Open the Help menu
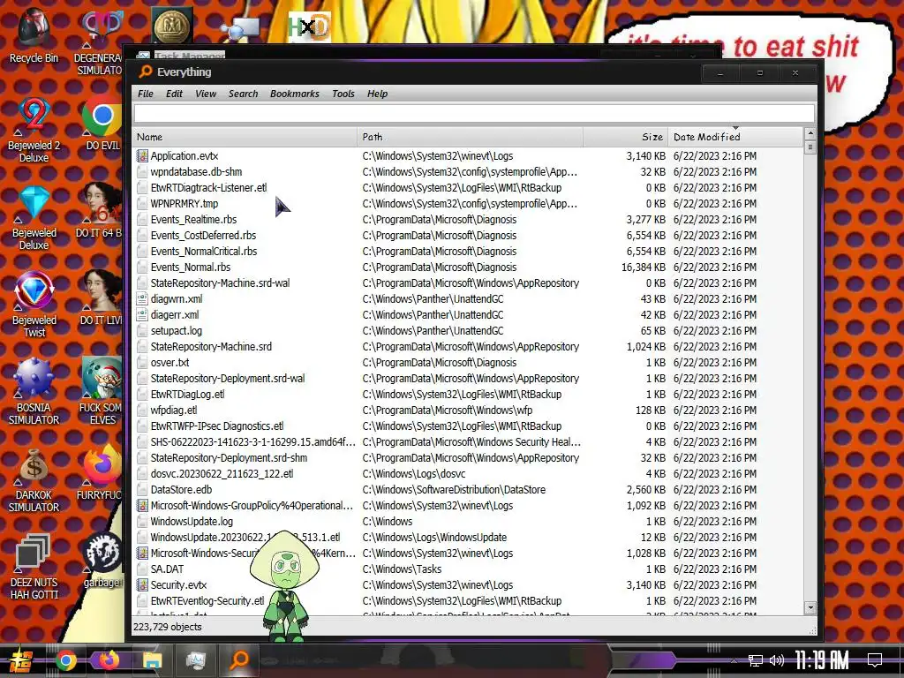904x678 pixels. (x=377, y=94)
